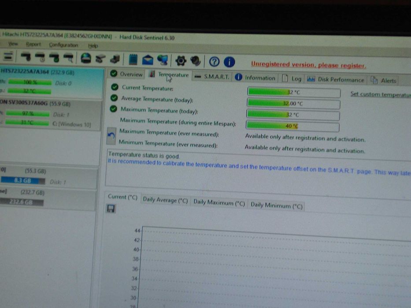This screenshot has width=411, height=308.
Task: Click the temperature chart 40 gridline label
Action: pyautogui.click(x=136, y=249)
